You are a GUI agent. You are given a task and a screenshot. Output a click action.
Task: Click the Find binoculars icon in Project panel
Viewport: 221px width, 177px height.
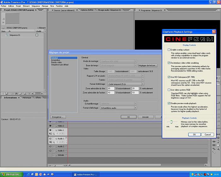point(16,94)
